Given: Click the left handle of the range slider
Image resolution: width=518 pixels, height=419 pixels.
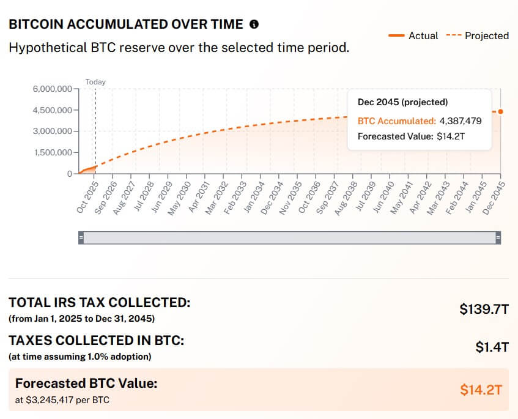Looking at the screenshot, I should (x=80, y=236).
